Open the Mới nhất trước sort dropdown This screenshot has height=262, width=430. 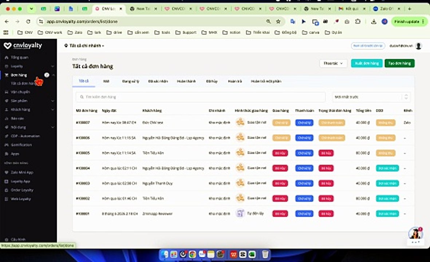(x=371, y=97)
